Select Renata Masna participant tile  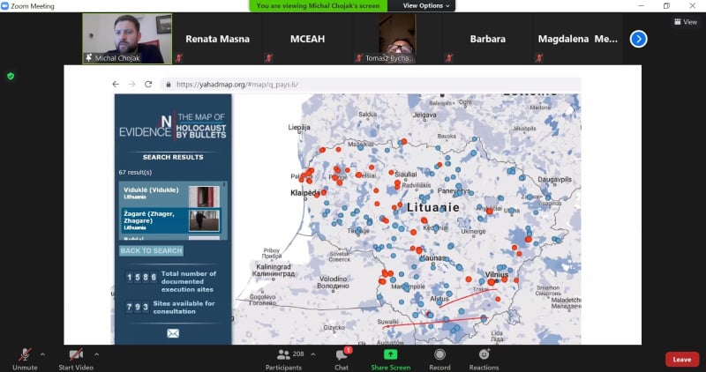click(x=217, y=39)
